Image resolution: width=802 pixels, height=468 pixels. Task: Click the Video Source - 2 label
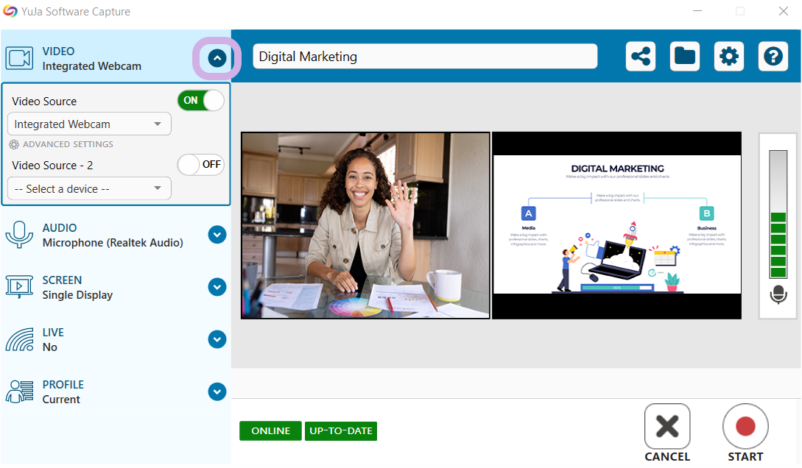(x=53, y=166)
